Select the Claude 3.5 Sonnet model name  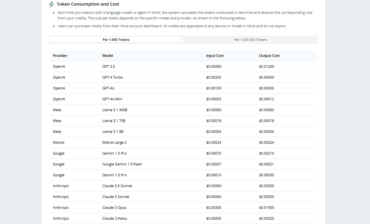point(117,186)
